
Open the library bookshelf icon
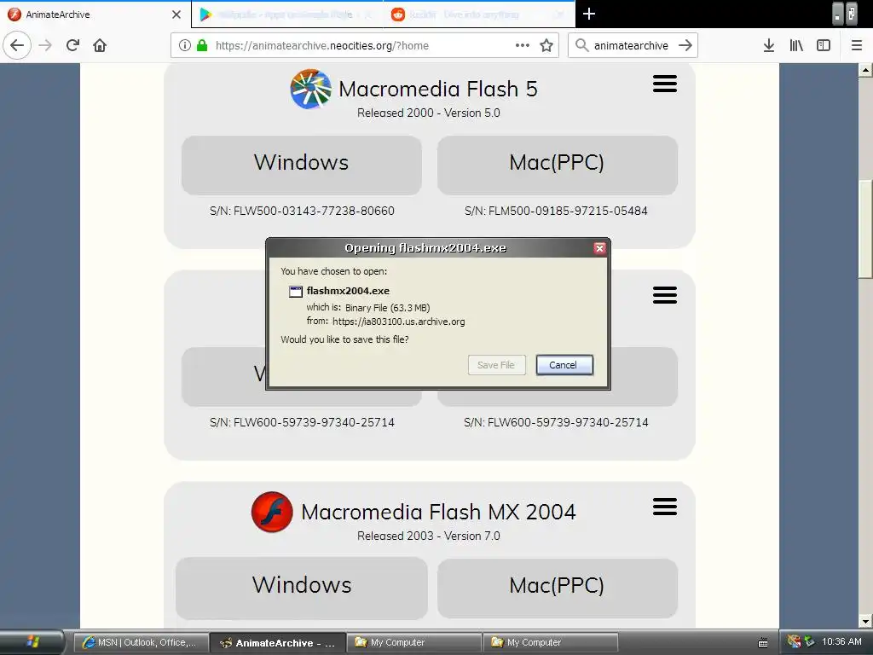coord(796,45)
